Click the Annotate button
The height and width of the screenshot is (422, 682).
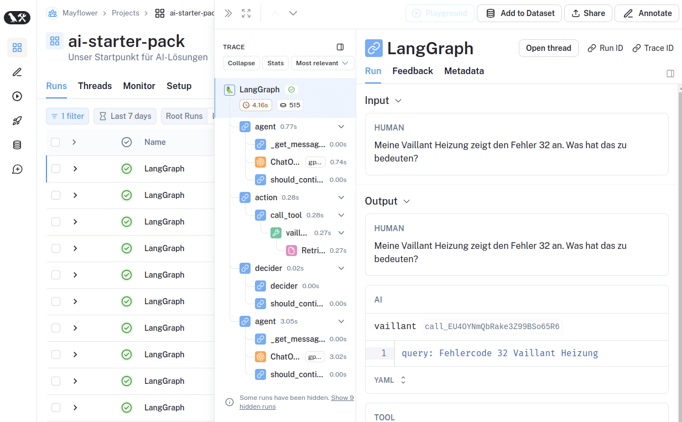(647, 13)
